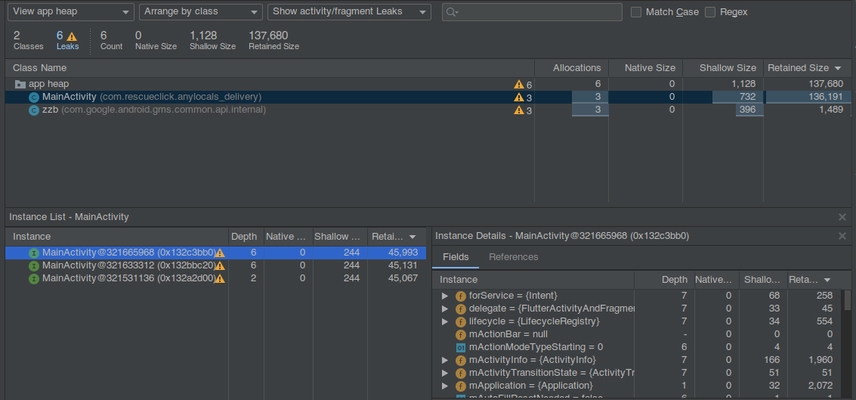Click the forService field icon
Image resolution: width=856 pixels, height=400 pixels.
point(461,296)
